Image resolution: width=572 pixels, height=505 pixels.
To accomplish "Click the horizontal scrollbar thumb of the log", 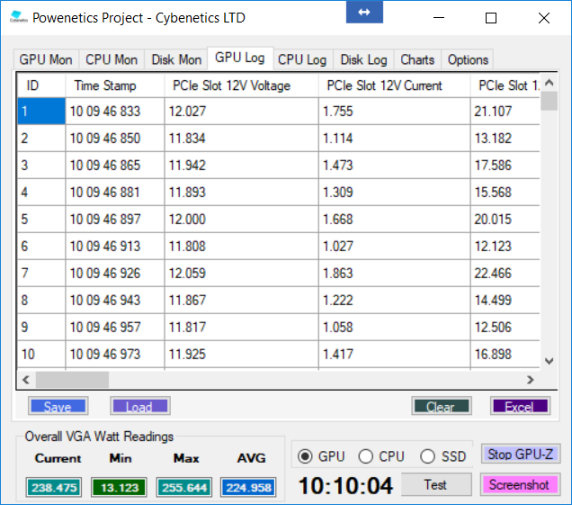I will click(72, 380).
